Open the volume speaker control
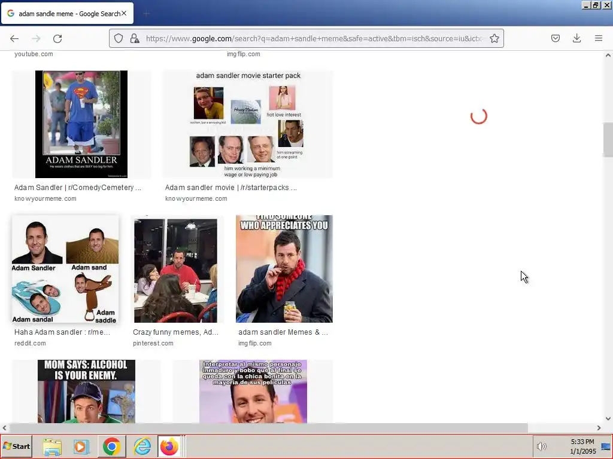The width and height of the screenshot is (613, 459). click(x=541, y=446)
